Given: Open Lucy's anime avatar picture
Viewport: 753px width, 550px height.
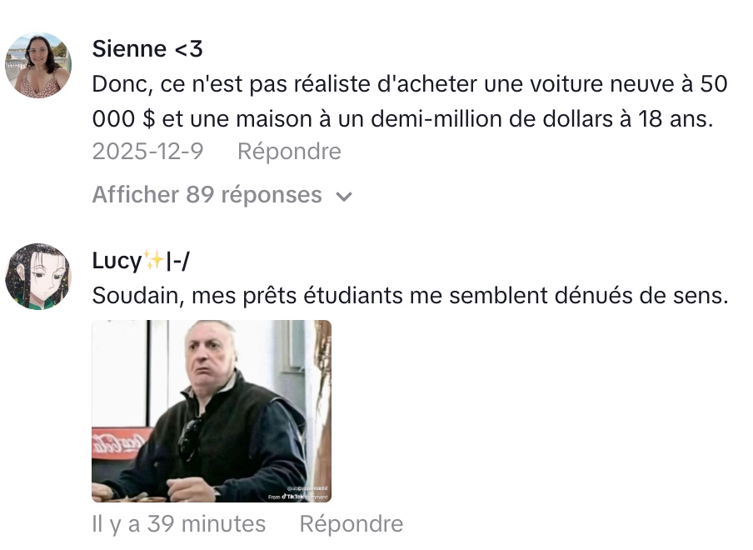Looking at the screenshot, I should (x=38, y=276).
